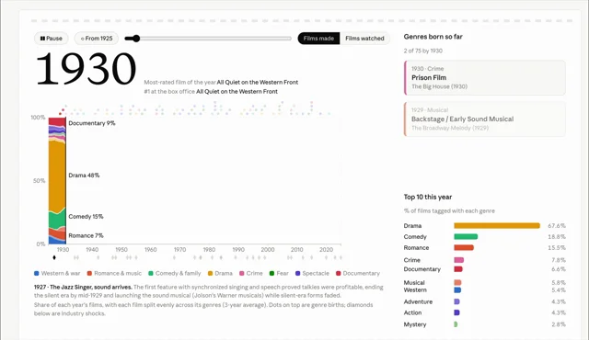Click the Comedy & family legend swatch

[151, 273]
